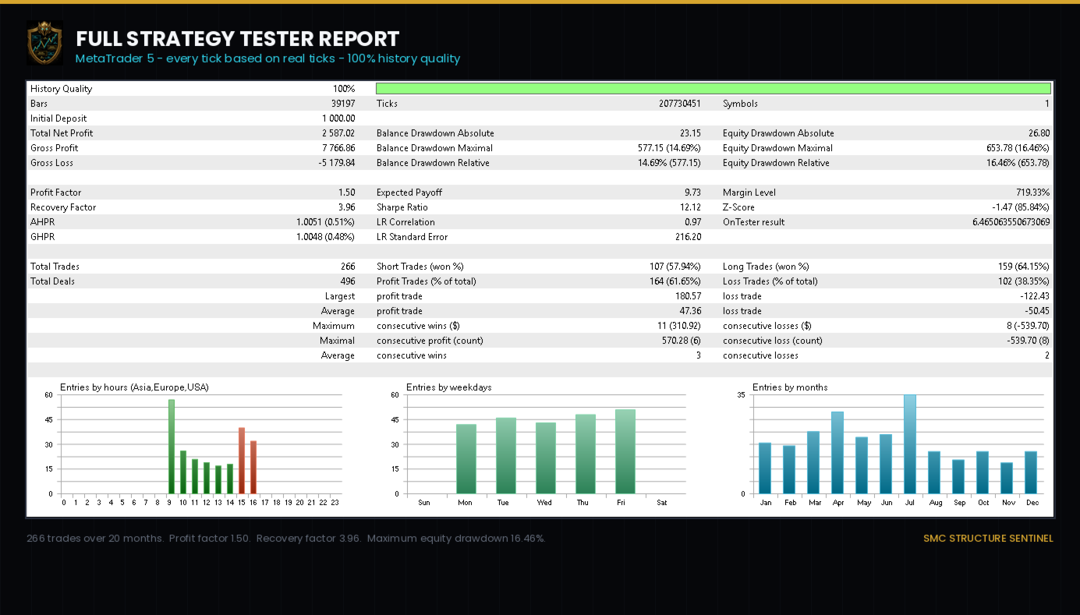Select the Total Trades value 266
Image resolution: width=1080 pixels, height=615 pixels.
pos(348,267)
